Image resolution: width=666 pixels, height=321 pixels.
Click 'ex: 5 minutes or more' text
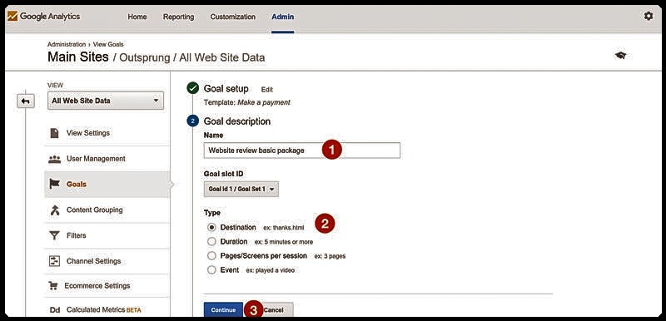click(284, 242)
